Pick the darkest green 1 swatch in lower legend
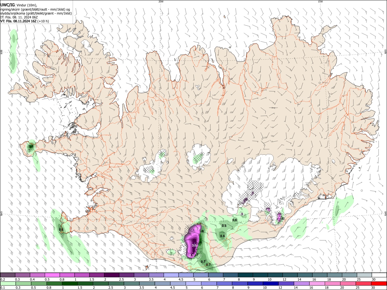 (70, 283)
